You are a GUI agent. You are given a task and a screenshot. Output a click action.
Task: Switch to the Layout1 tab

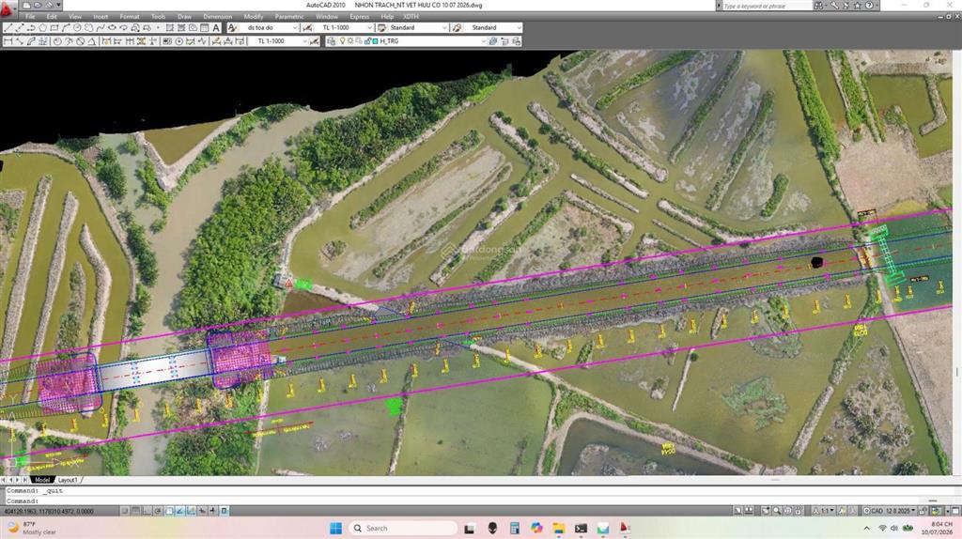(x=68, y=480)
